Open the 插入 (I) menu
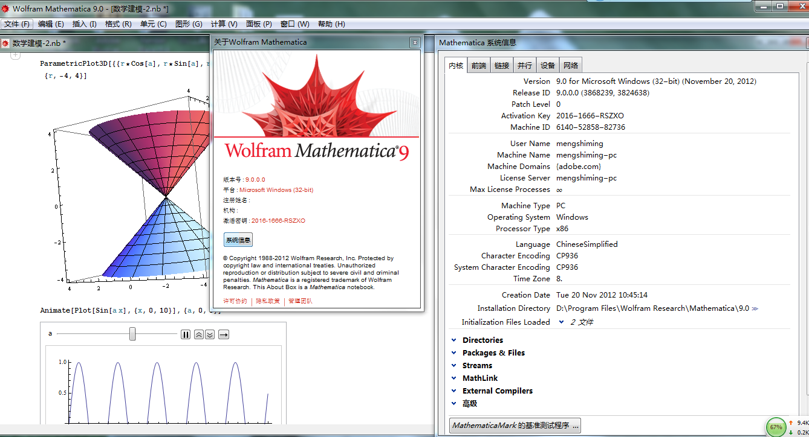 click(x=85, y=24)
